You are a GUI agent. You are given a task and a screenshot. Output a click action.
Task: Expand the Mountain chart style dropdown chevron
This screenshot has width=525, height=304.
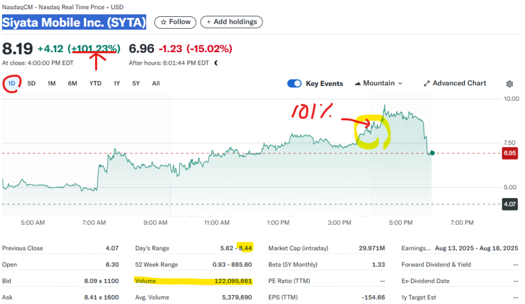tap(400, 83)
